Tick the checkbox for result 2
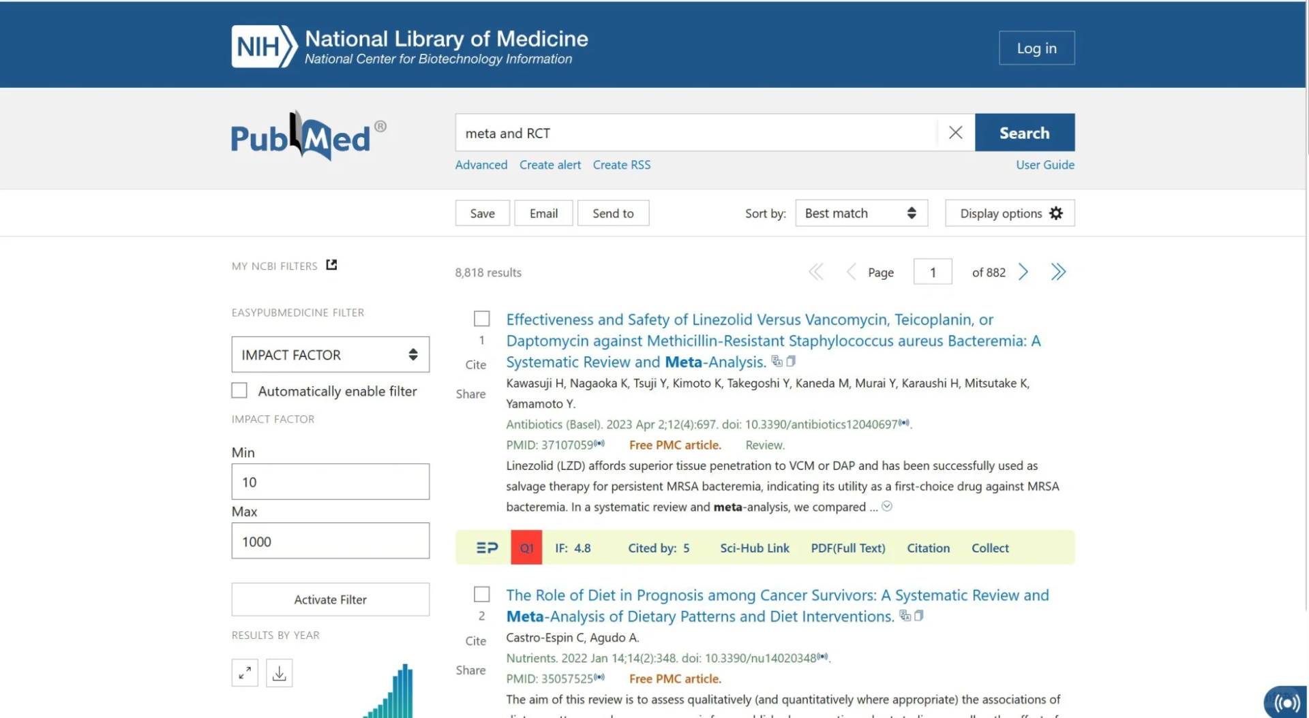 click(x=482, y=595)
